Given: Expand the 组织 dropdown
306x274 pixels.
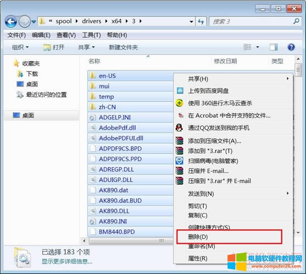Looking at the screenshot, I should (x=20, y=47).
